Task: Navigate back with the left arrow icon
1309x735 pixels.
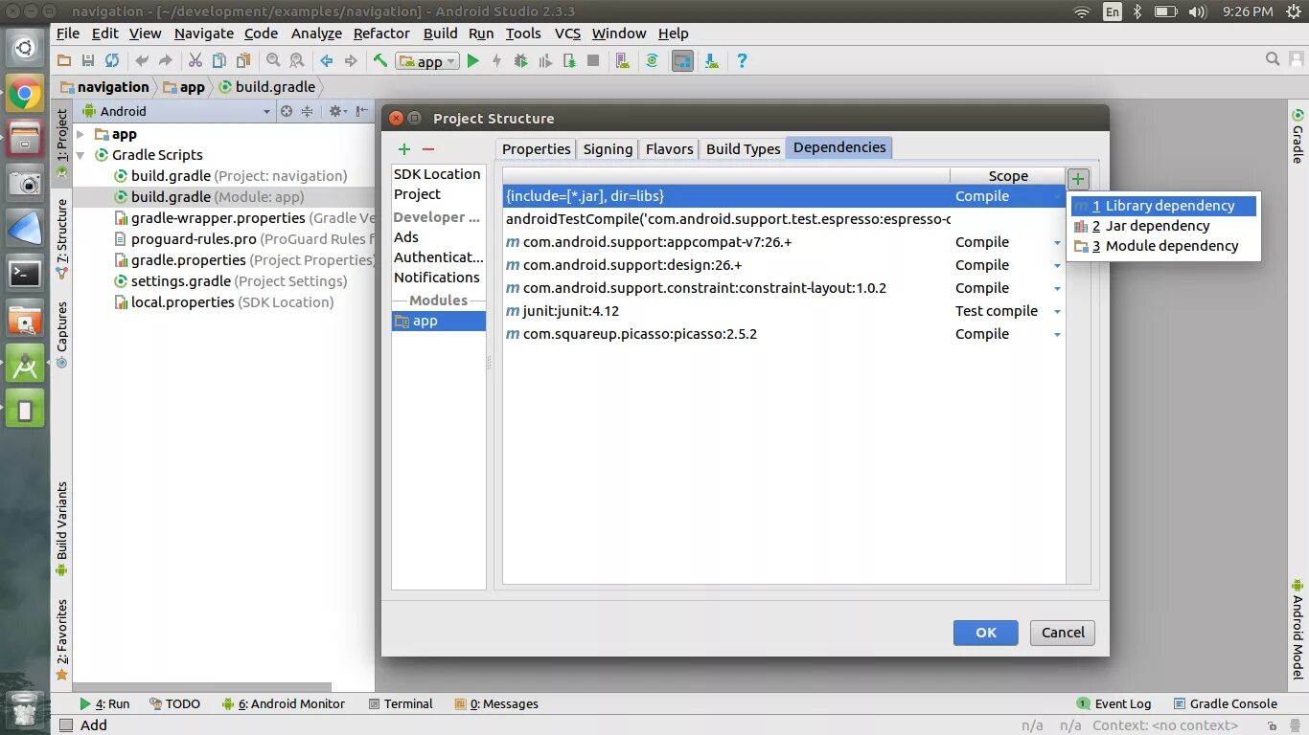Action: tap(327, 60)
